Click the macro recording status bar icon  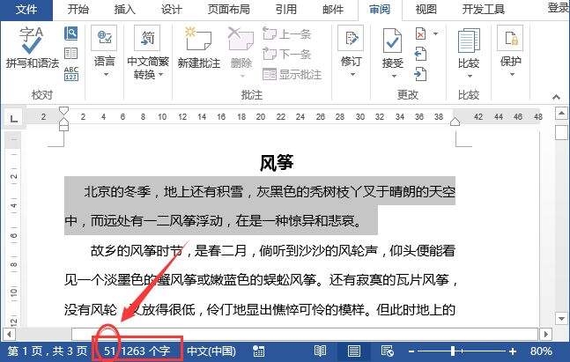click(x=258, y=351)
